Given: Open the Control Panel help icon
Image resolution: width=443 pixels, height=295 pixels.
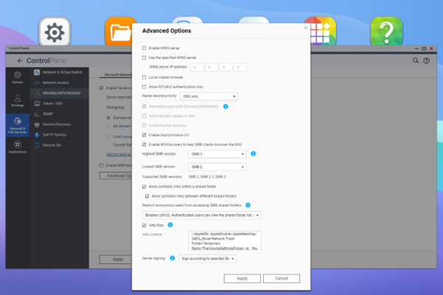Looking at the screenshot, I should point(426,60).
